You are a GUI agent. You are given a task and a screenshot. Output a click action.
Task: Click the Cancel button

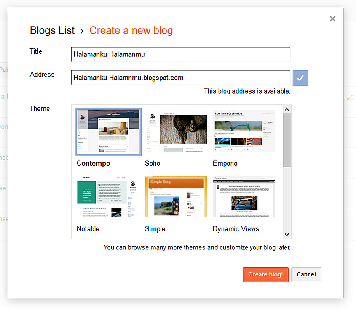(306, 274)
